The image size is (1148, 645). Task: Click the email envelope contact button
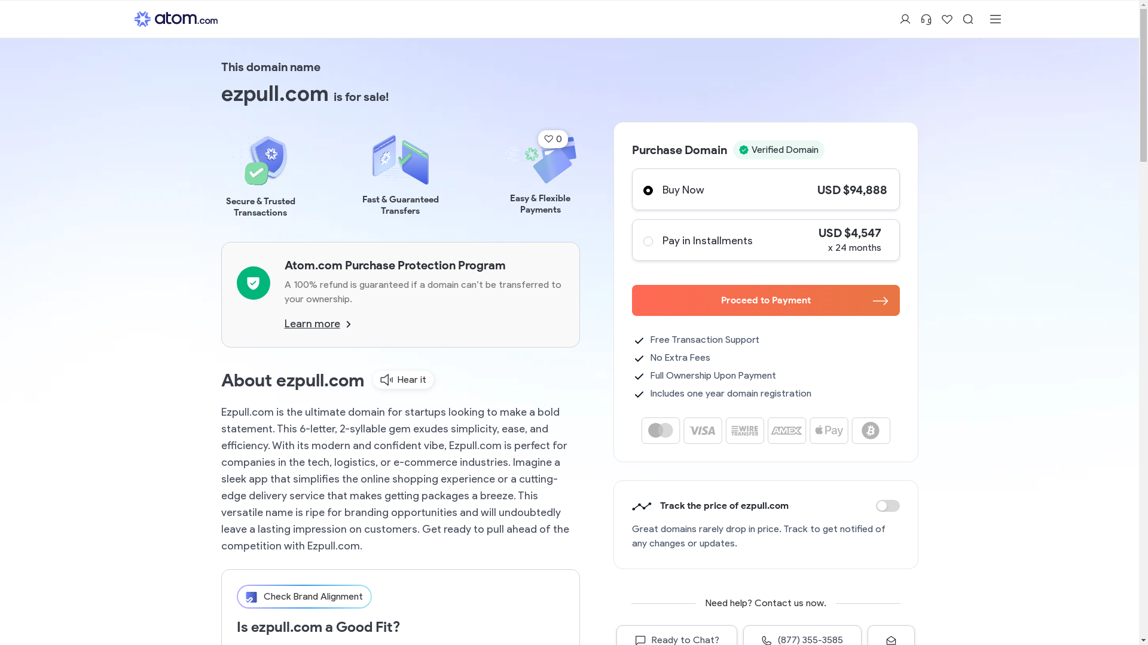pos(891,638)
